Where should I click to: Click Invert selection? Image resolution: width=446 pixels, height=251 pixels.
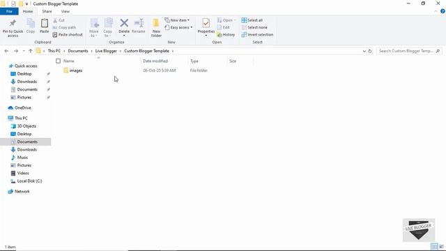257,34
